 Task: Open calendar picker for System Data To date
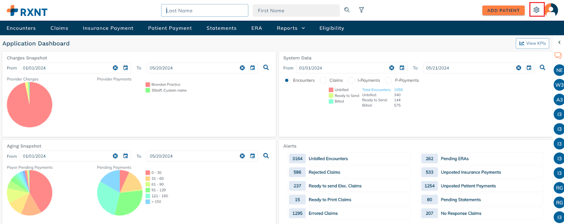(529, 68)
